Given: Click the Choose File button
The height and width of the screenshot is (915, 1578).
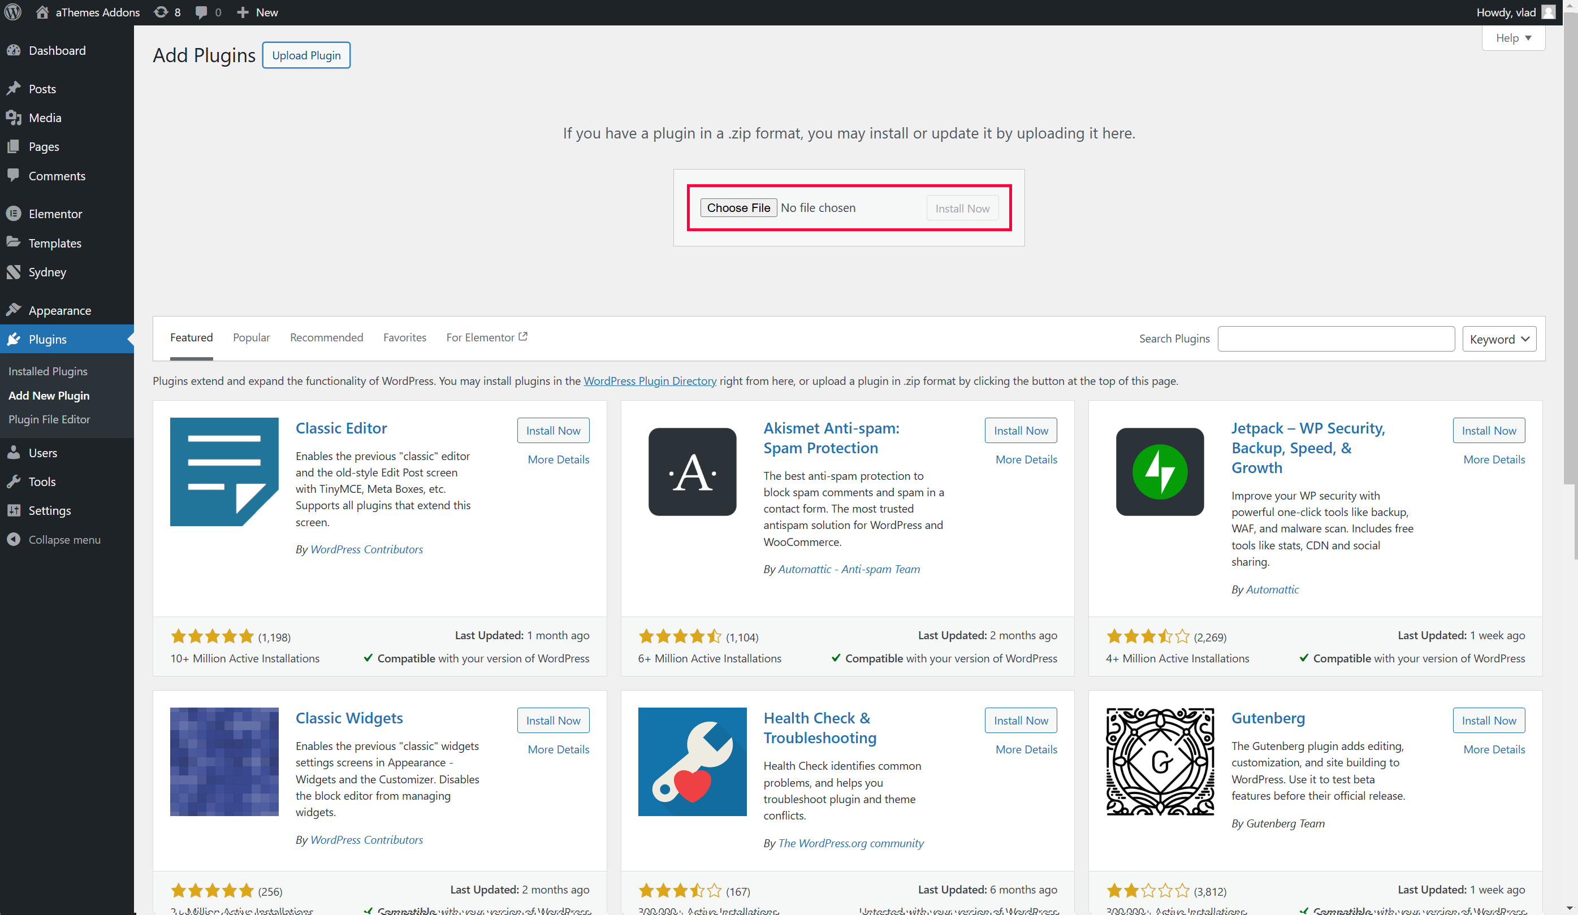Looking at the screenshot, I should pyautogui.click(x=738, y=208).
